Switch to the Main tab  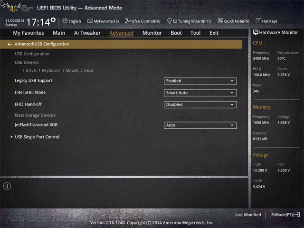point(59,33)
